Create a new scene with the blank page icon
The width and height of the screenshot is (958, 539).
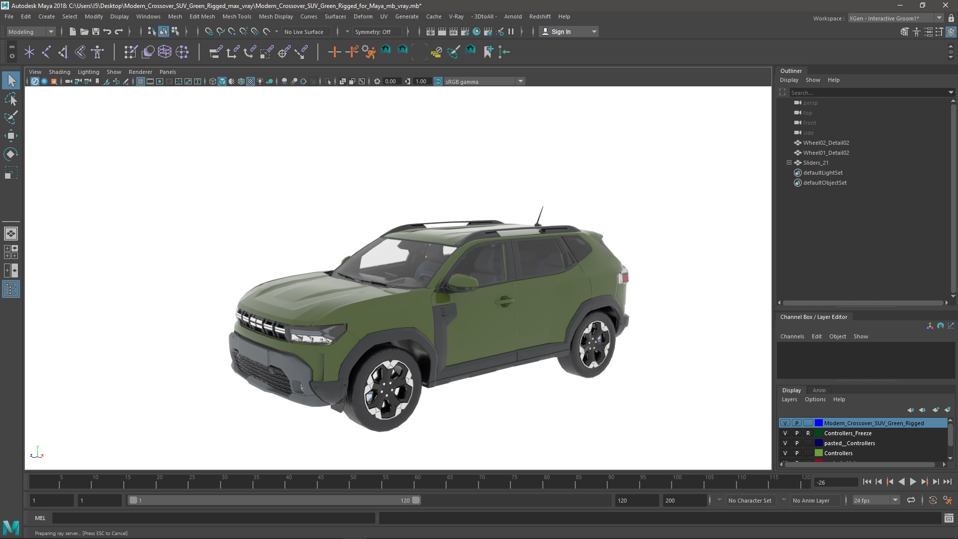72,31
